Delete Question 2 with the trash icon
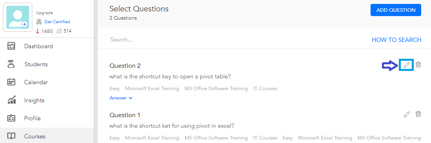Viewport: 431px width, 143px height. click(418, 65)
